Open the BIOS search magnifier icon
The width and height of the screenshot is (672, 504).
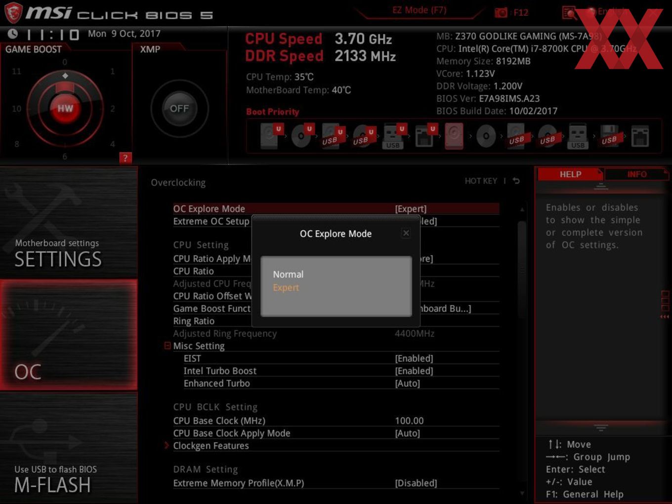point(569,12)
